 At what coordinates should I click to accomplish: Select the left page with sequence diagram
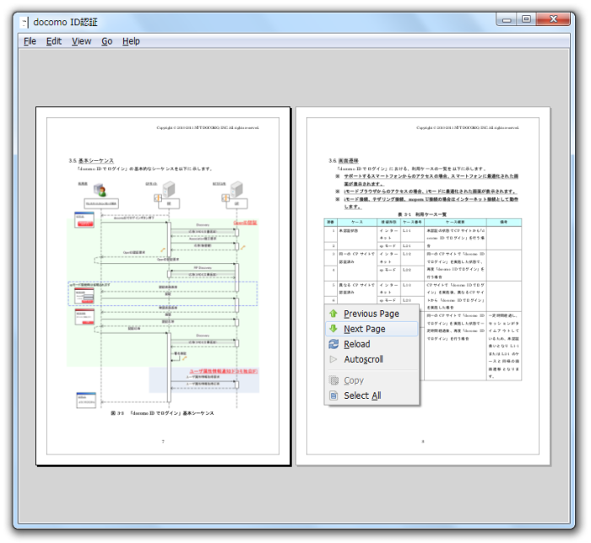(163, 286)
